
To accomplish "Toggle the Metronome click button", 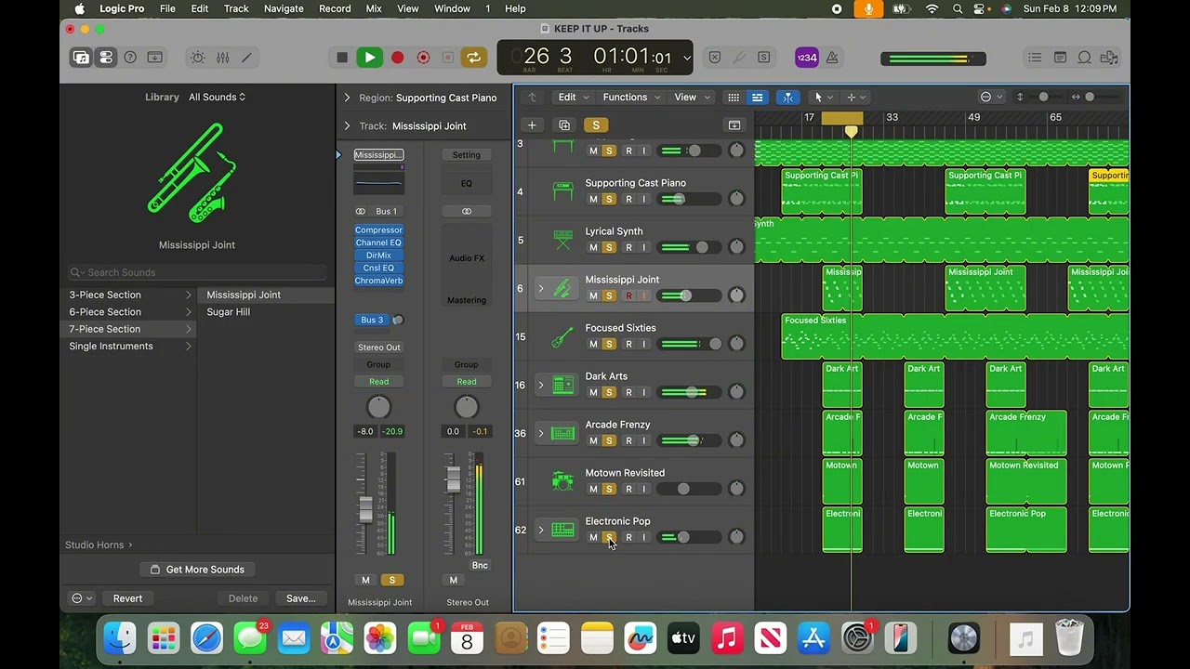I will pos(832,58).
